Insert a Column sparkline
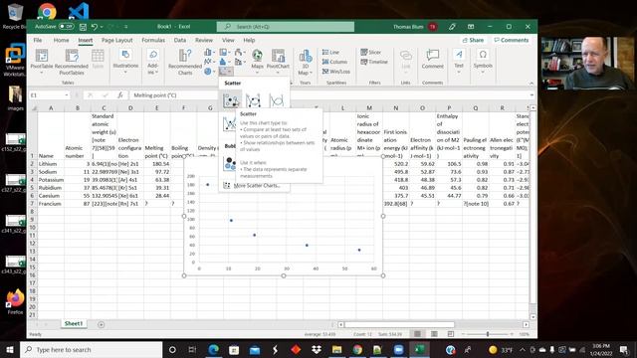The width and height of the screenshot is (637, 358). pyautogui.click(x=334, y=62)
